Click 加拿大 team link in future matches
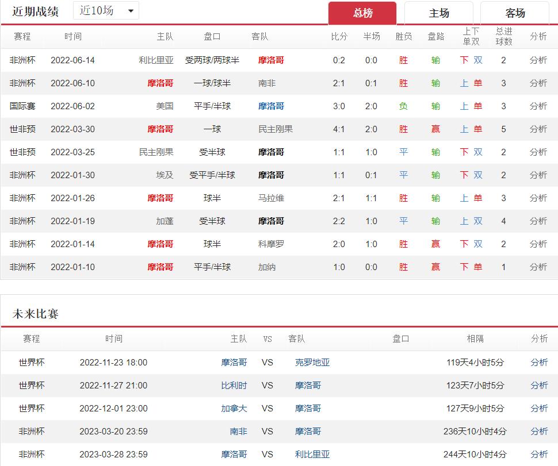The image size is (558, 466). coord(234,409)
